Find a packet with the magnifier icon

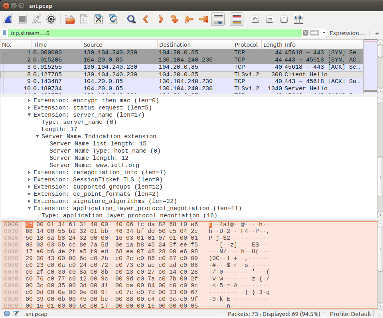pos(131,19)
